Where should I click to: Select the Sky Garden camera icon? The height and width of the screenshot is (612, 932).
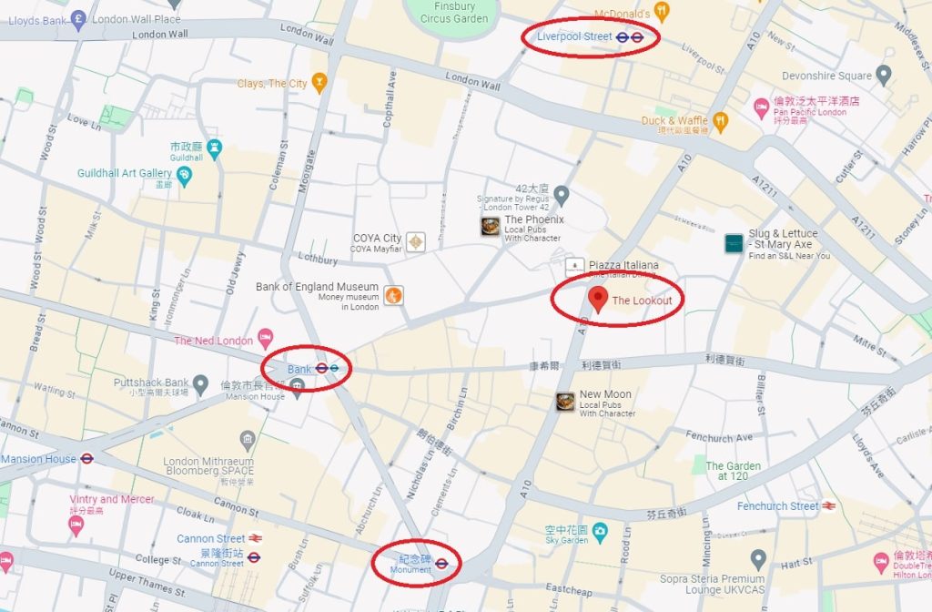[x=600, y=532]
